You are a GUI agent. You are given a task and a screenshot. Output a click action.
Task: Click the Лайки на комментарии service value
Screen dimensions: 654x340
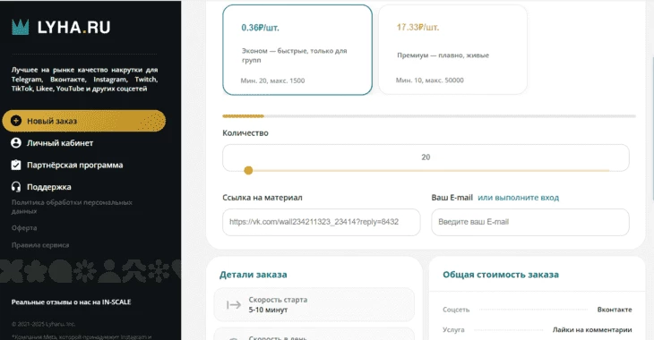tap(592, 329)
